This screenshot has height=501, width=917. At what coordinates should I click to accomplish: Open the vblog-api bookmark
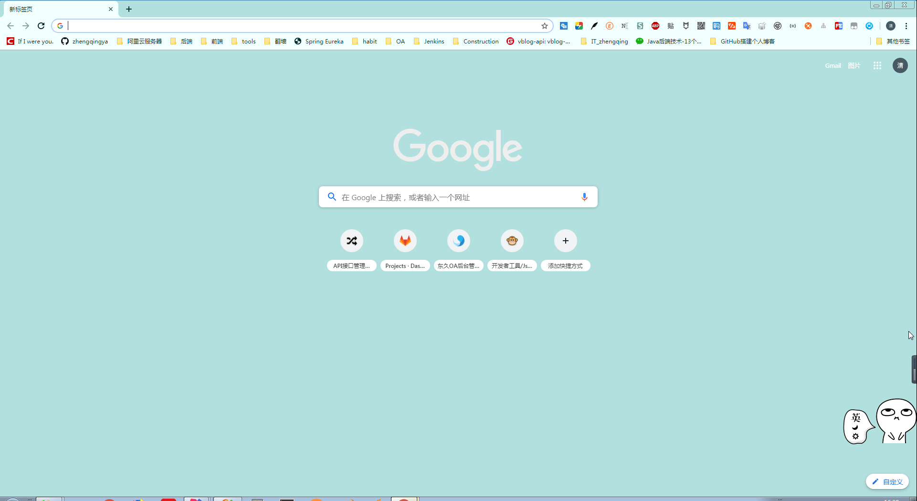[x=538, y=41]
